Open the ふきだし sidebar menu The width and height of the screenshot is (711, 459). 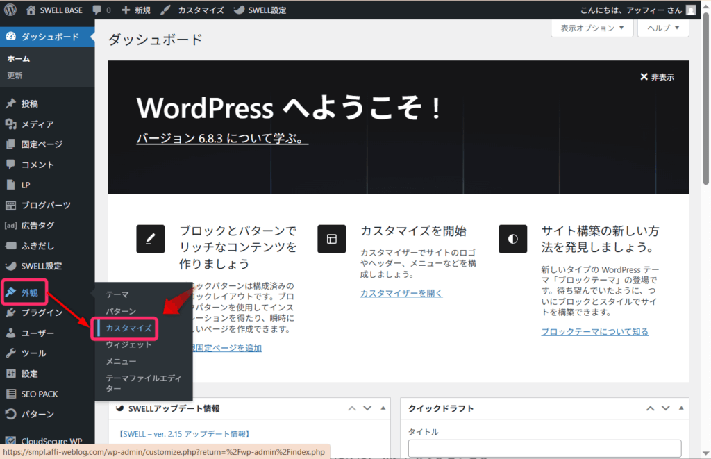pyautogui.click(x=37, y=246)
